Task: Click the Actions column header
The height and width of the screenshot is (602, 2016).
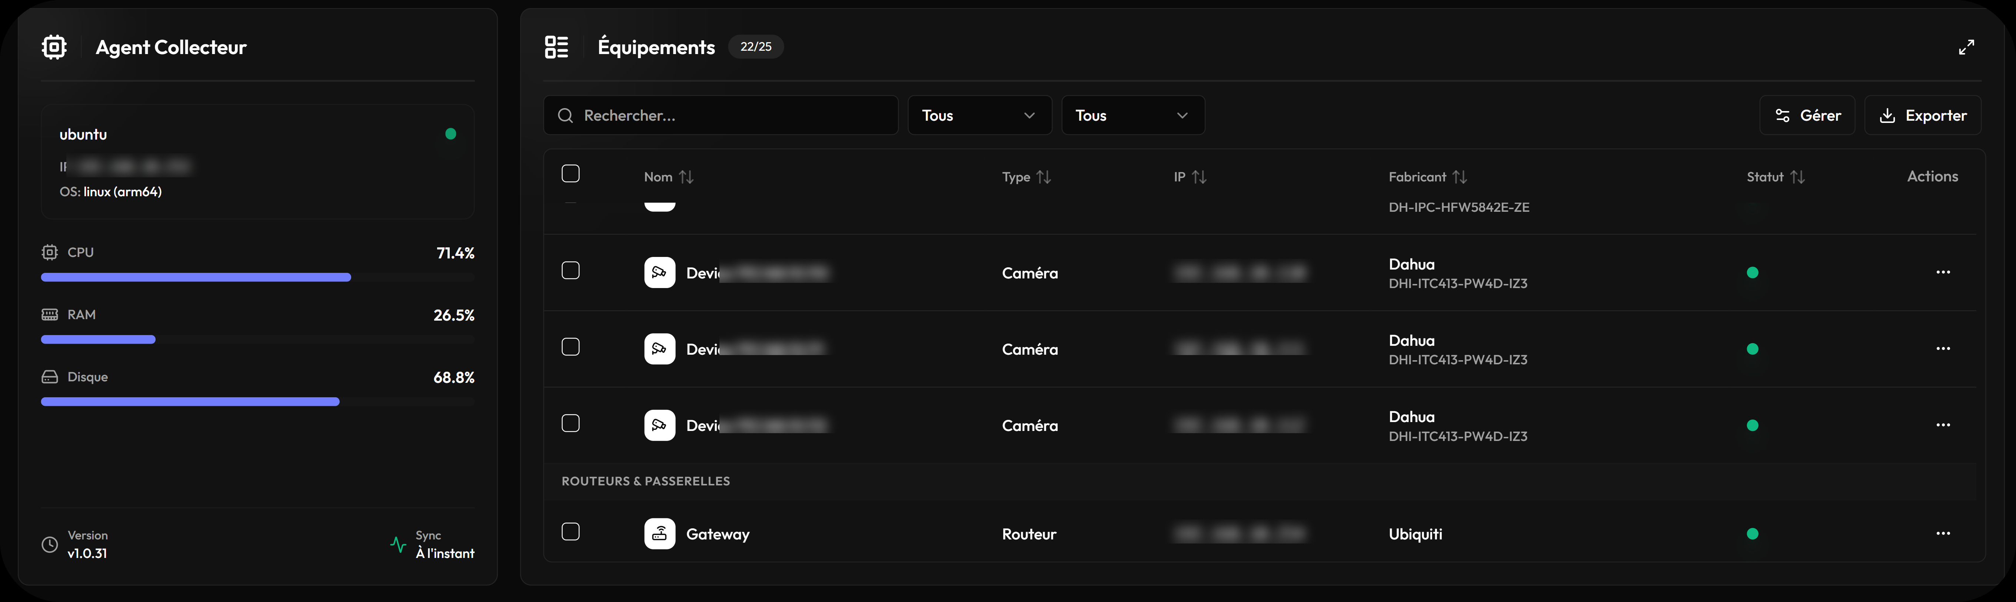Action: coord(1932,177)
